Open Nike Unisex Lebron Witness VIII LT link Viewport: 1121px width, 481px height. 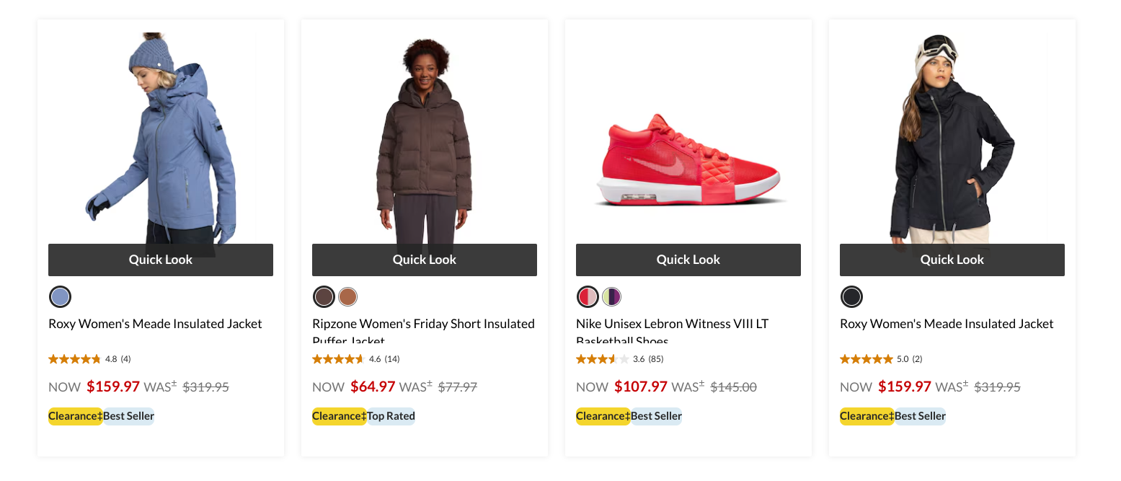(672, 325)
